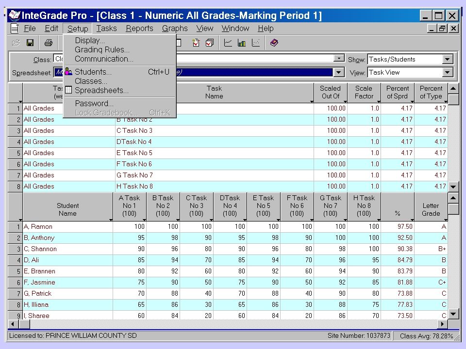Viewport: 466px width, 349px height.
Task: Click the H Task No 8 (100) column header
Action: pyautogui.click(x=364, y=207)
